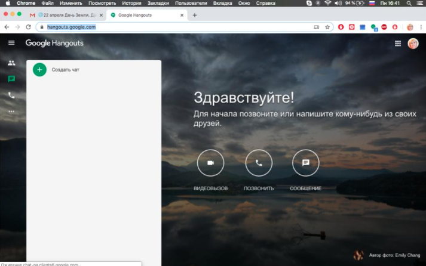
Task: Open the Google account avatar in Hangouts
Action: pyautogui.click(x=413, y=44)
